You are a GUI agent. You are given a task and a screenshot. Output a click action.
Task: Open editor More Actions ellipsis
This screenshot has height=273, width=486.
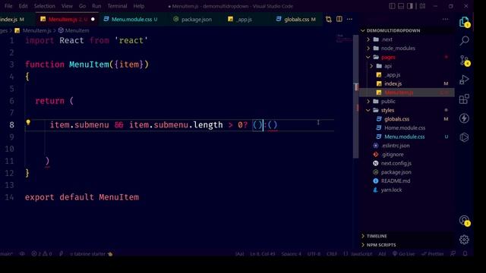[349, 19]
